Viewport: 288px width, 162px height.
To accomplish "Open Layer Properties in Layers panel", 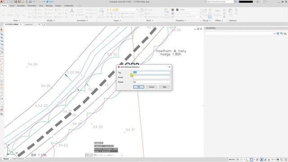I will (x=101, y=13).
